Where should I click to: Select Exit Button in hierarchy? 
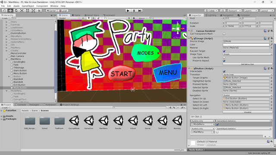[19, 85]
